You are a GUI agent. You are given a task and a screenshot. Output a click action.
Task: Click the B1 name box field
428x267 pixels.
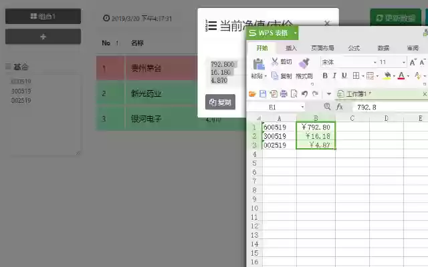[276, 107]
